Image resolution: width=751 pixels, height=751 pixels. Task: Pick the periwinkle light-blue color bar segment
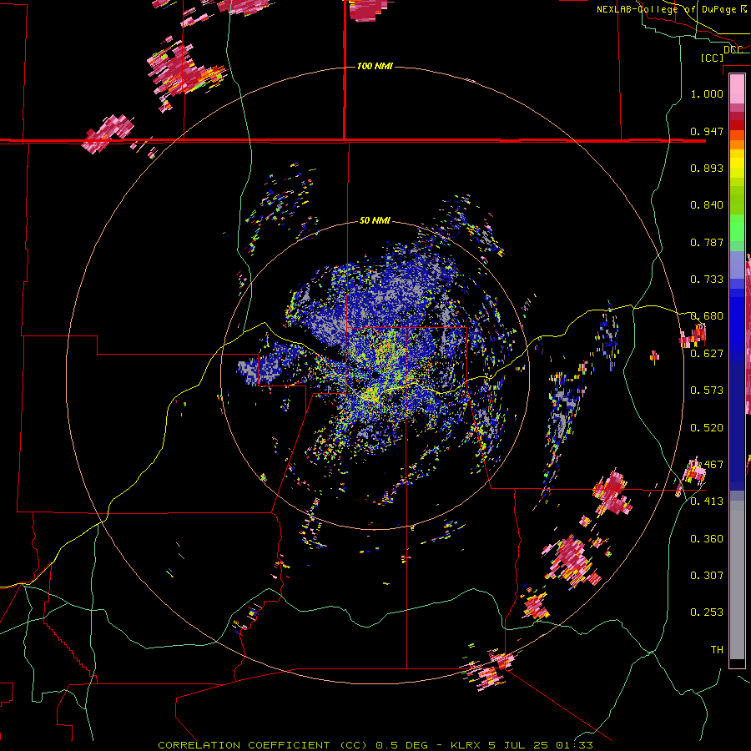point(737,265)
